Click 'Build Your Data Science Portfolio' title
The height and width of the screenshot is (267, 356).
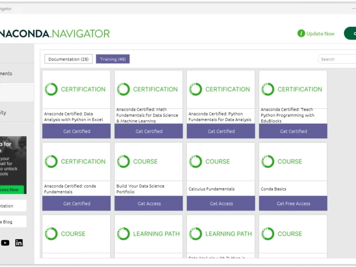[x=140, y=189]
